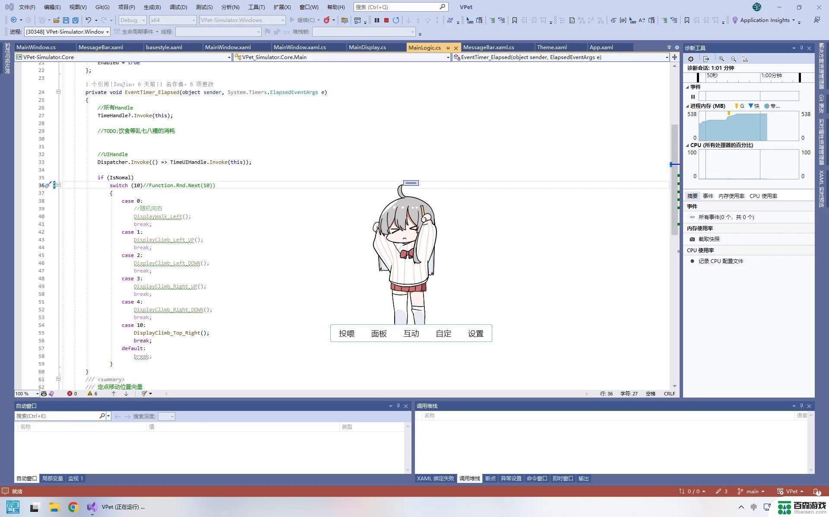Zoom out on diagnostics timeline
Image resolution: width=829 pixels, height=517 pixels.
click(x=734, y=59)
